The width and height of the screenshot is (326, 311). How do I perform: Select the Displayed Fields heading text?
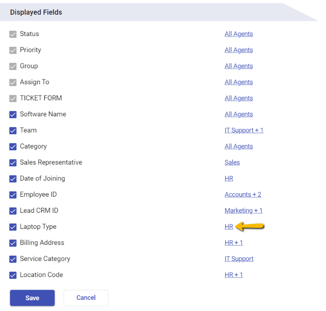tap(36, 12)
